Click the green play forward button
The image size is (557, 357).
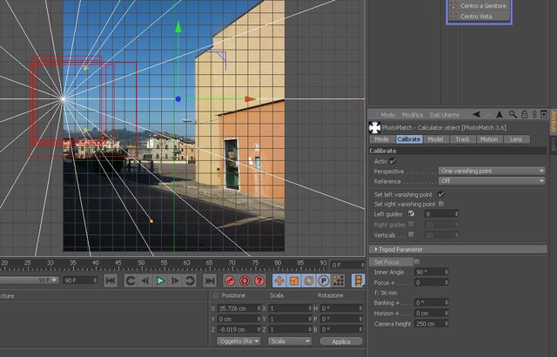160,280
